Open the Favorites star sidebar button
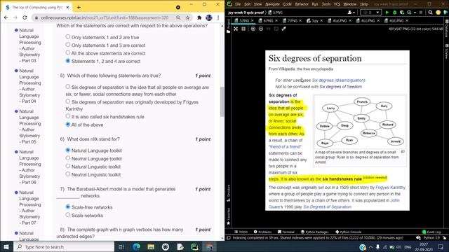The image size is (449, 252). click(228, 216)
